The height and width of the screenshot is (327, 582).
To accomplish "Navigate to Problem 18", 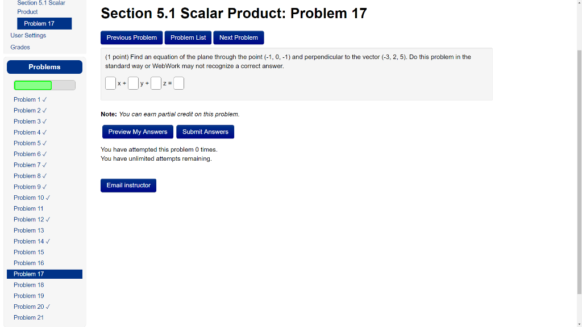I will pos(28,284).
